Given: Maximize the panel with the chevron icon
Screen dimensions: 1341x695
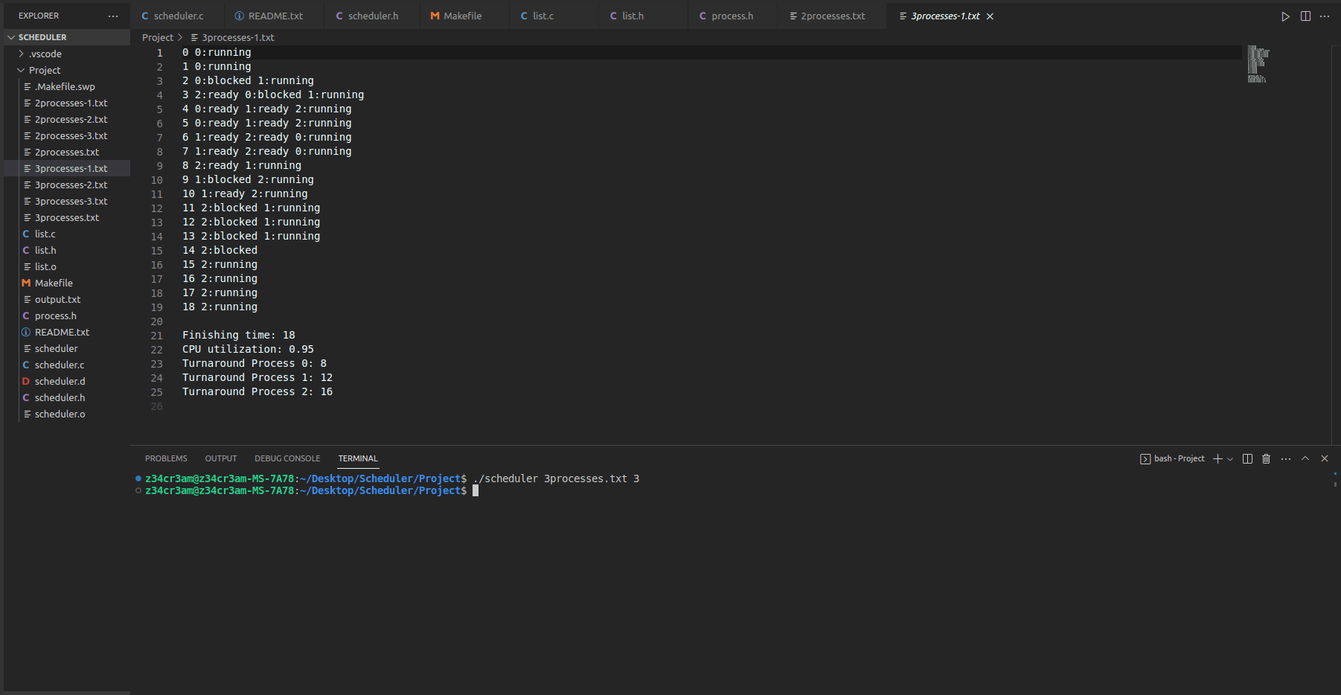Looking at the screenshot, I should click(1305, 458).
